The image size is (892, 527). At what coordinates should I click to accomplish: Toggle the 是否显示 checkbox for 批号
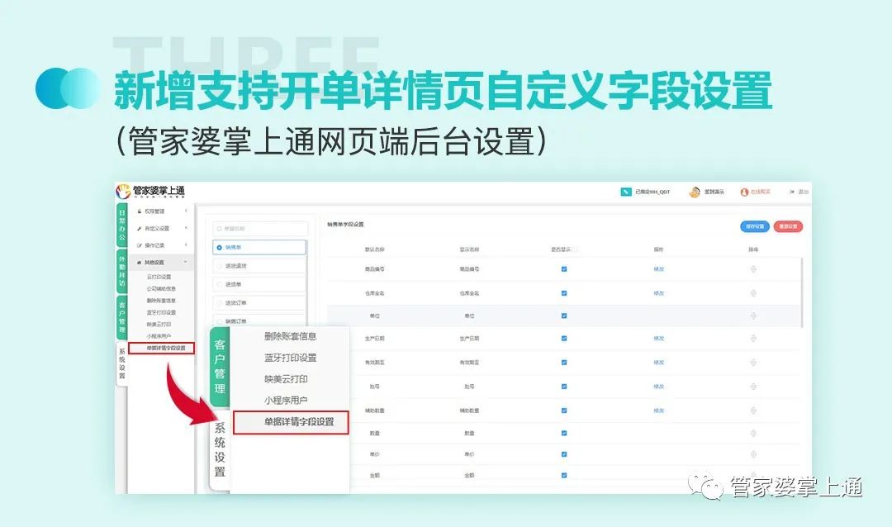[564, 387]
